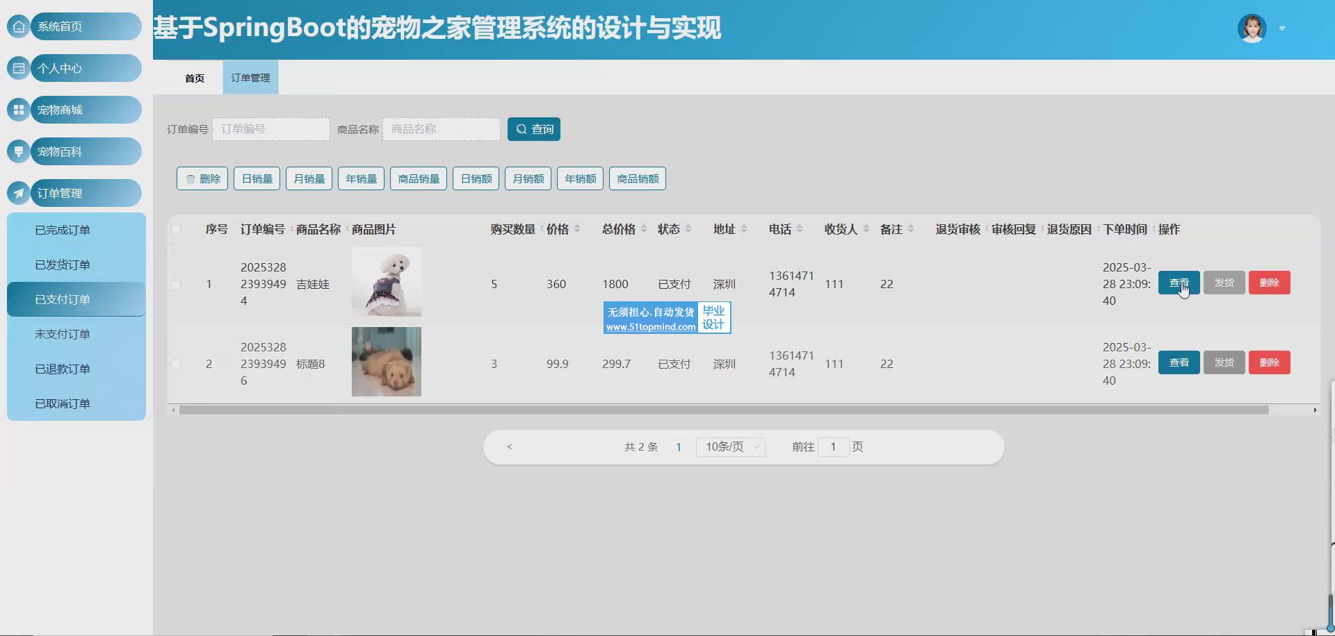This screenshot has width=1335, height=636.
Task: Click the user avatar picture
Action: coord(1252,28)
